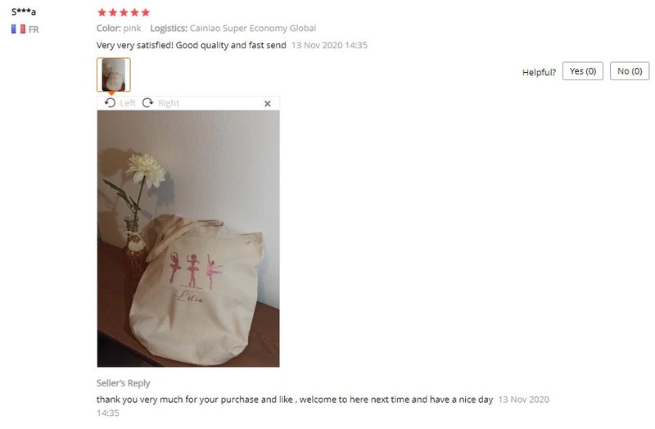This screenshot has height=429, width=655.
Task: Click the 'Left' rotate label
Action: (x=128, y=103)
